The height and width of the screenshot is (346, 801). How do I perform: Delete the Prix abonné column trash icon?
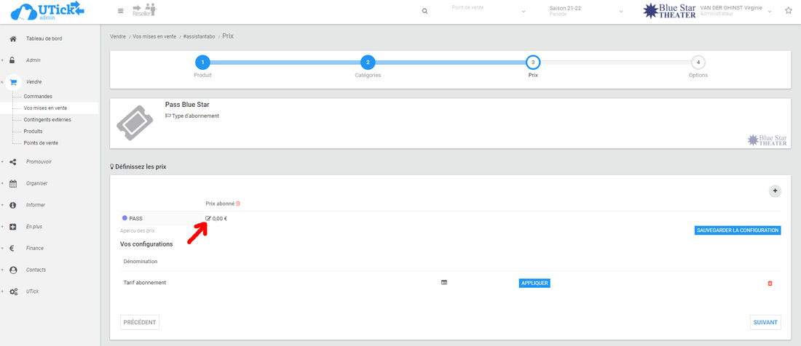(238, 204)
